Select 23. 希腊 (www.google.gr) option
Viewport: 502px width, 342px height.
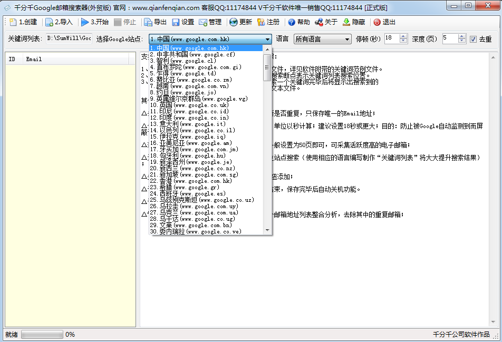pos(206,188)
